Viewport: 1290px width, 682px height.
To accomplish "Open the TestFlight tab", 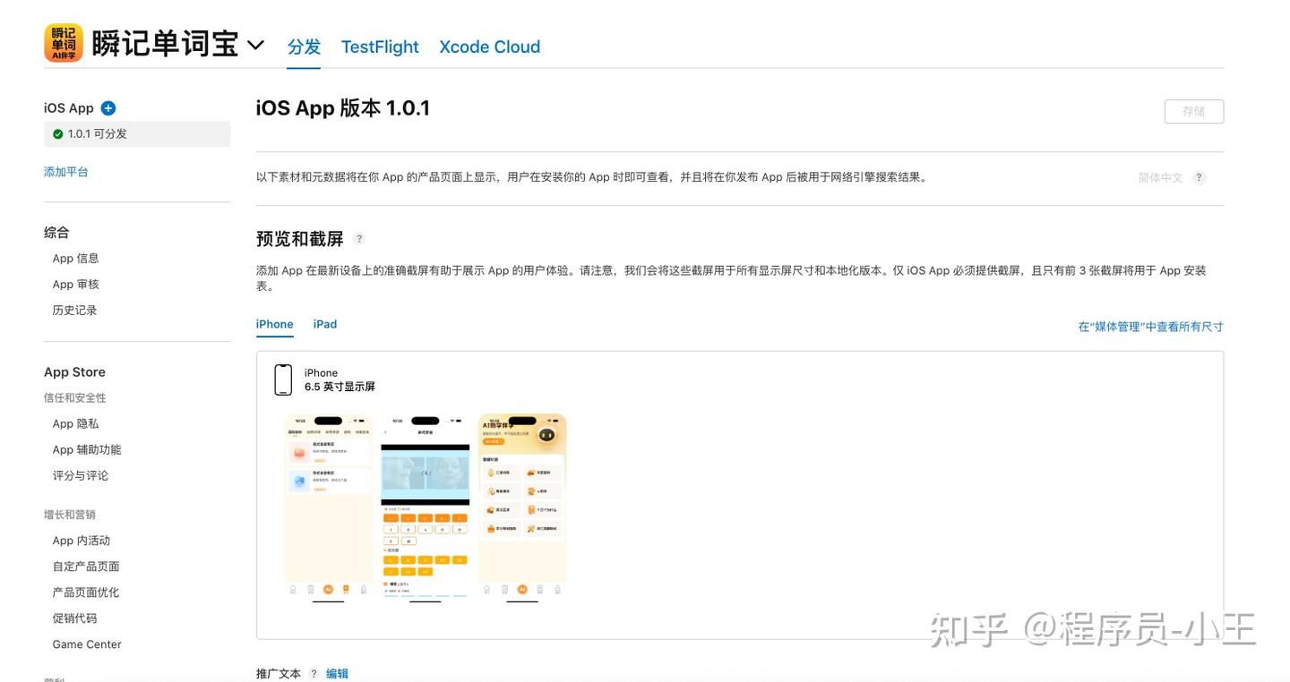I will click(380, 47).
